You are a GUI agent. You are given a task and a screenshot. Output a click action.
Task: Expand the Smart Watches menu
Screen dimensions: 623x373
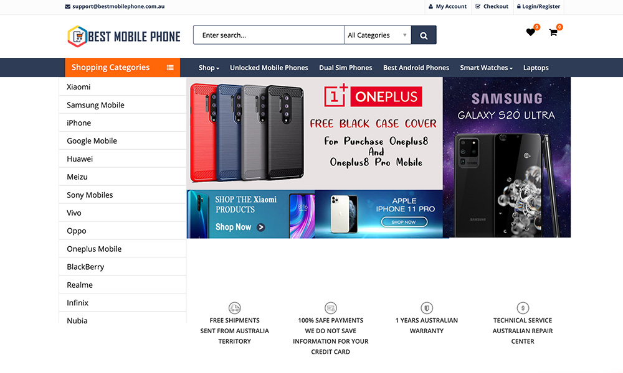(x=487, y=68)
